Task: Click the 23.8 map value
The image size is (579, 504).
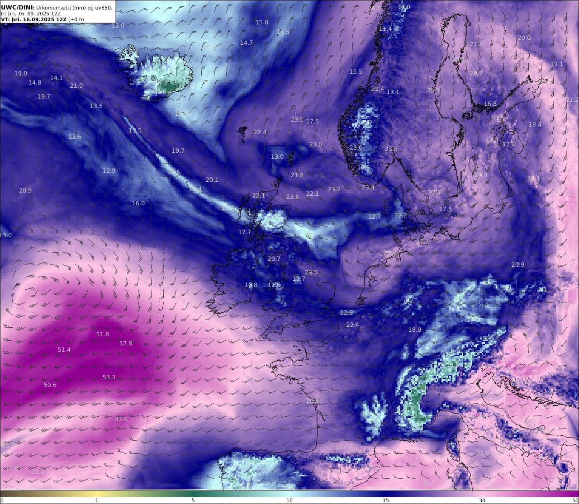Action: (391, 149)
